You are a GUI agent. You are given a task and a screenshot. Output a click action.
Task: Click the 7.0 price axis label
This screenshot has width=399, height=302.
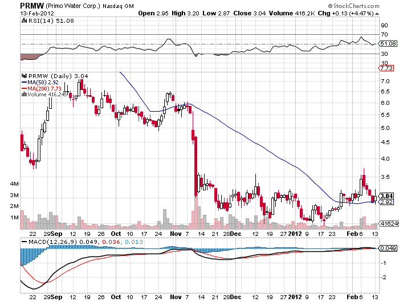(385, 81)
